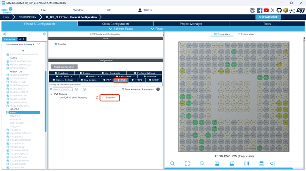Click the gold globe icon in header
Viewport: 306px width, 171px height.
pyautogui.click(x=285, y=10)
